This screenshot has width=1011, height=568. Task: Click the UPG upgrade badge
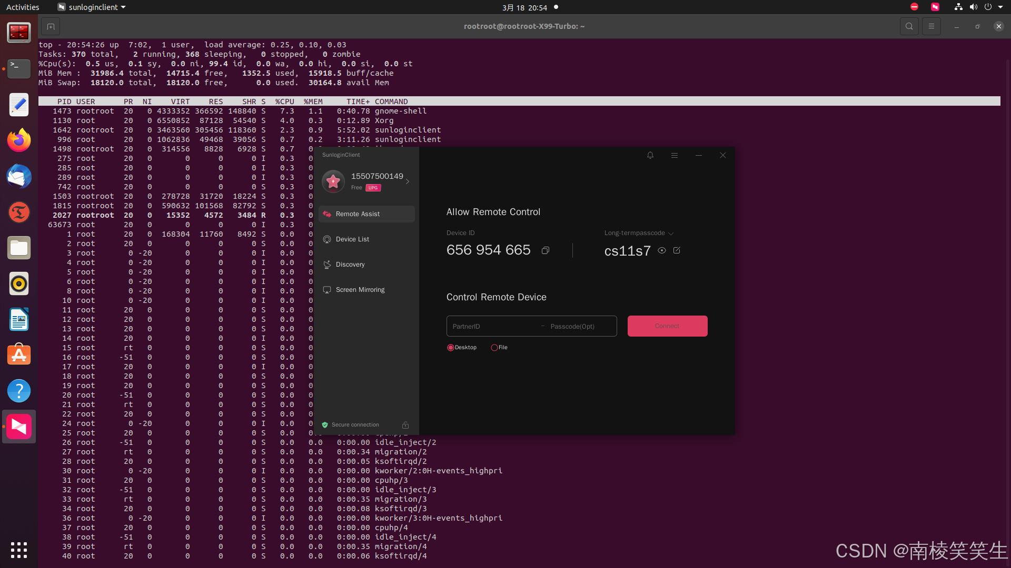(373, 188)
